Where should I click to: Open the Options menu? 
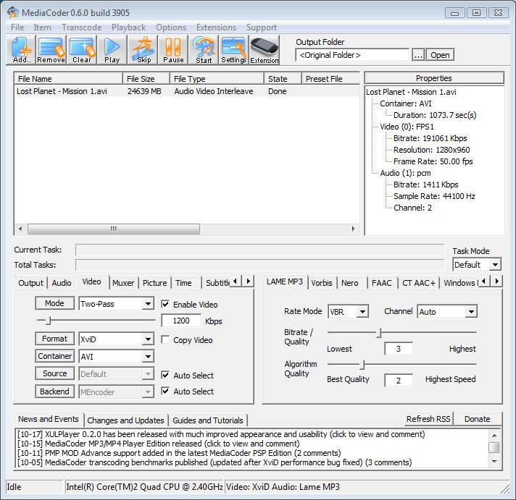tap(171, 27)
